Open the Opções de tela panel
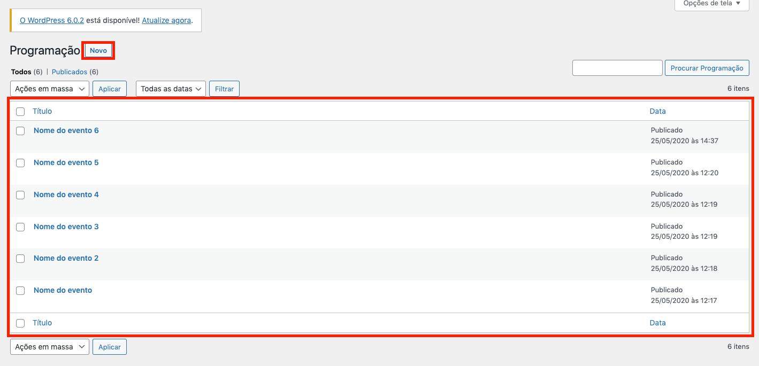Screen dimensions: 759x366 [x=710, y=4]
